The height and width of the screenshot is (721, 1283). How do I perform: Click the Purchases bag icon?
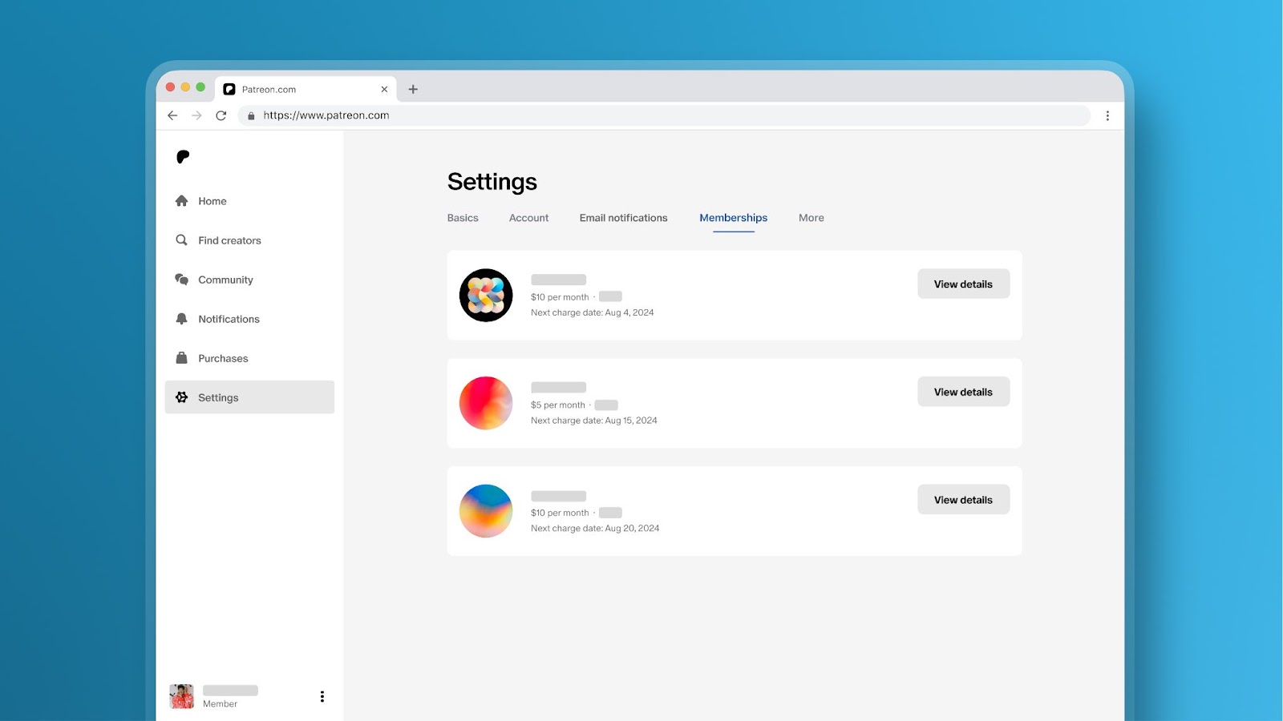[x=182, y=357]
